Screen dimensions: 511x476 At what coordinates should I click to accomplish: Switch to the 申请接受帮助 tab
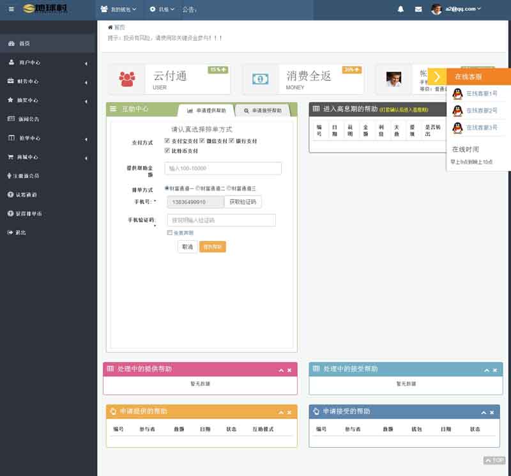coord(263,111)
